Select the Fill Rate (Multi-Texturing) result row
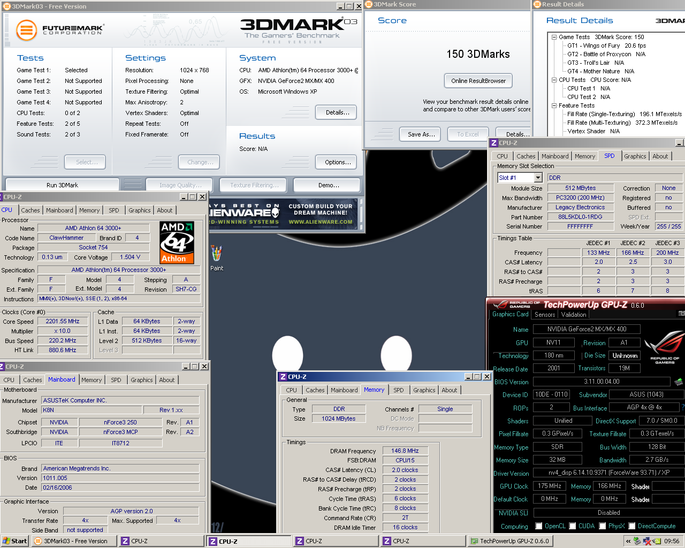This screenshot has width=685, height=548. [622, 123]
